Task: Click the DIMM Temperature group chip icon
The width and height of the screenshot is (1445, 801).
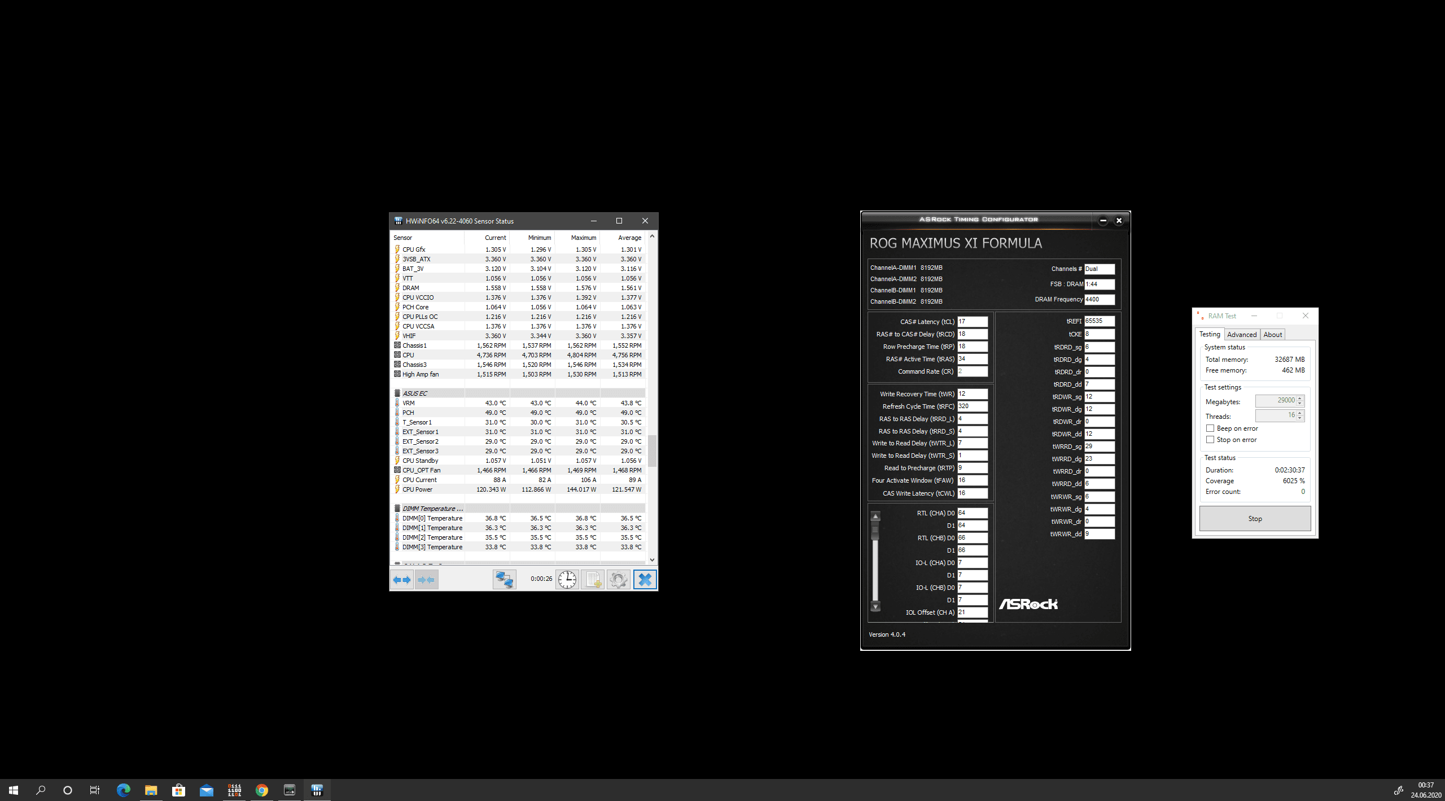Action: click(397, 509)
